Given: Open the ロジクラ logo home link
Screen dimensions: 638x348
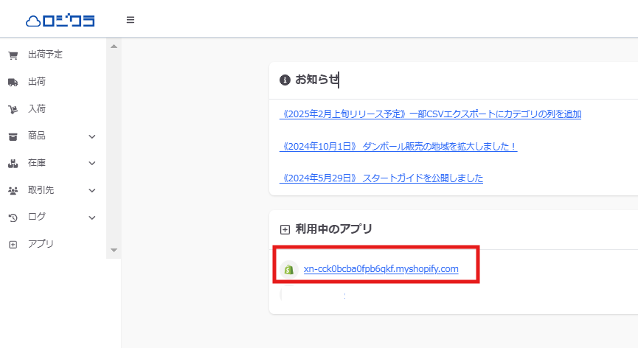Looking at the screenshot, I should click(60, 21).
